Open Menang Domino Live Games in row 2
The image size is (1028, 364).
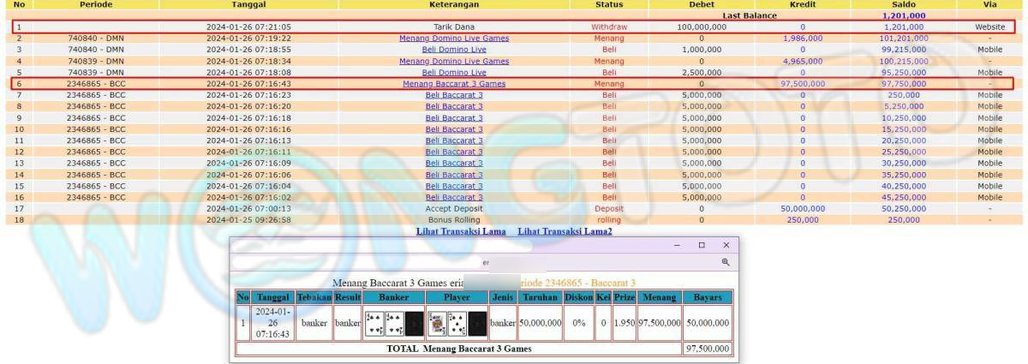point(454,39)
